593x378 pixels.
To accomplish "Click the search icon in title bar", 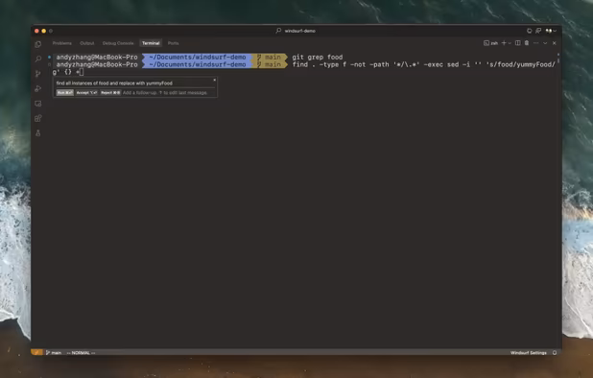I will coord(278,31).
